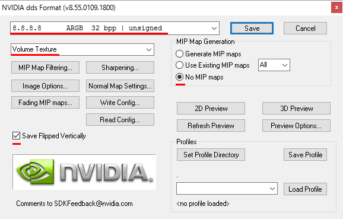This screenshot has height=219, width=343.
Task: Click the MIP Map Generation group label
Action: pos(205,42)
